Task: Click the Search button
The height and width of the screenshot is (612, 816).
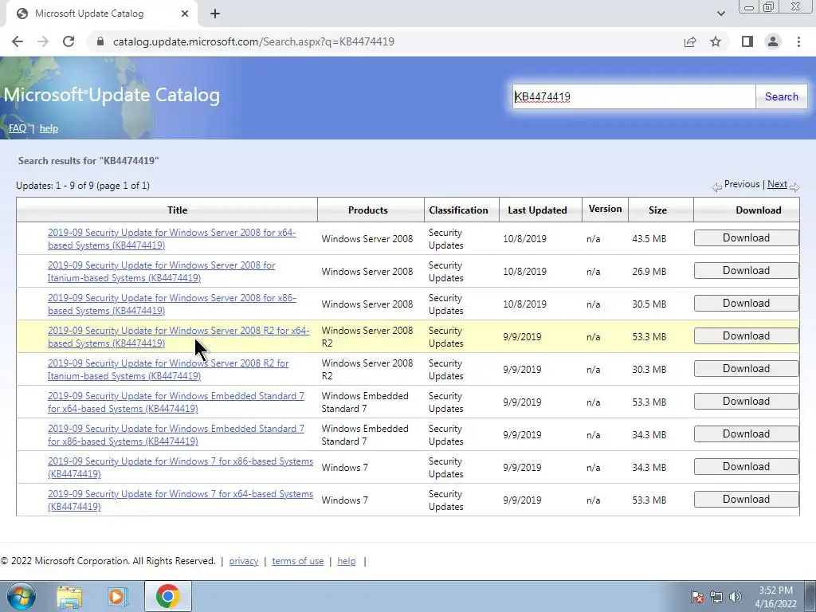Action: tap(781, 96)
